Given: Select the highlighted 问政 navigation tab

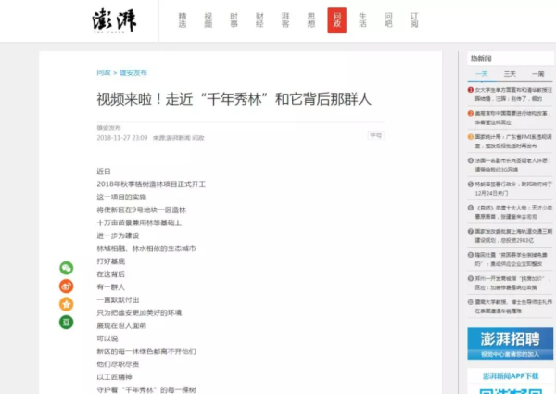Looking at the screenshot, I should [x=336, y=20].
